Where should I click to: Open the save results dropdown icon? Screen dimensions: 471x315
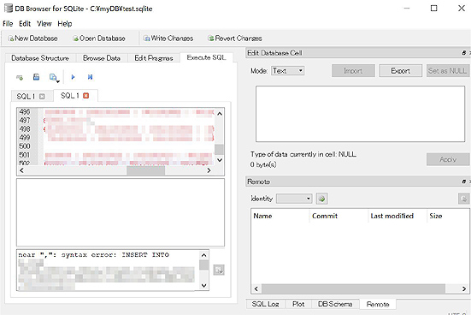54,78
